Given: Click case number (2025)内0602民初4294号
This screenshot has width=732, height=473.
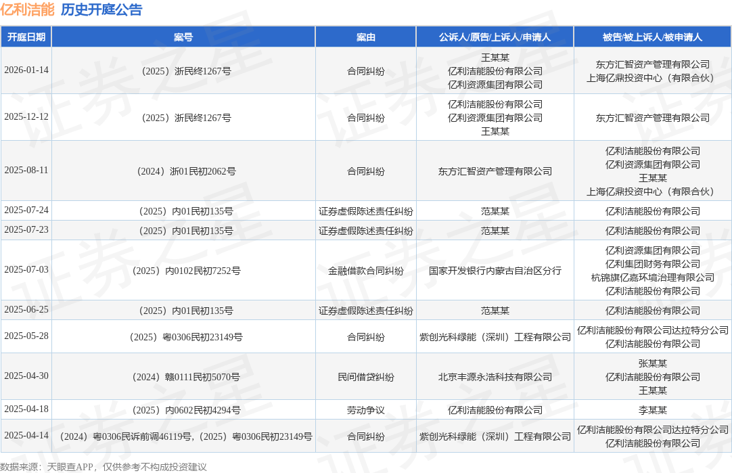Looking at the screenshot, I should 186,410.
